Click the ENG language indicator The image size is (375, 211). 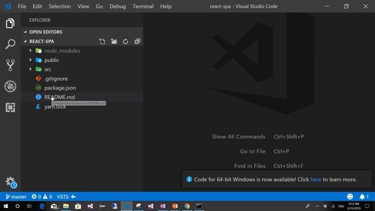[x=341, y=206]
